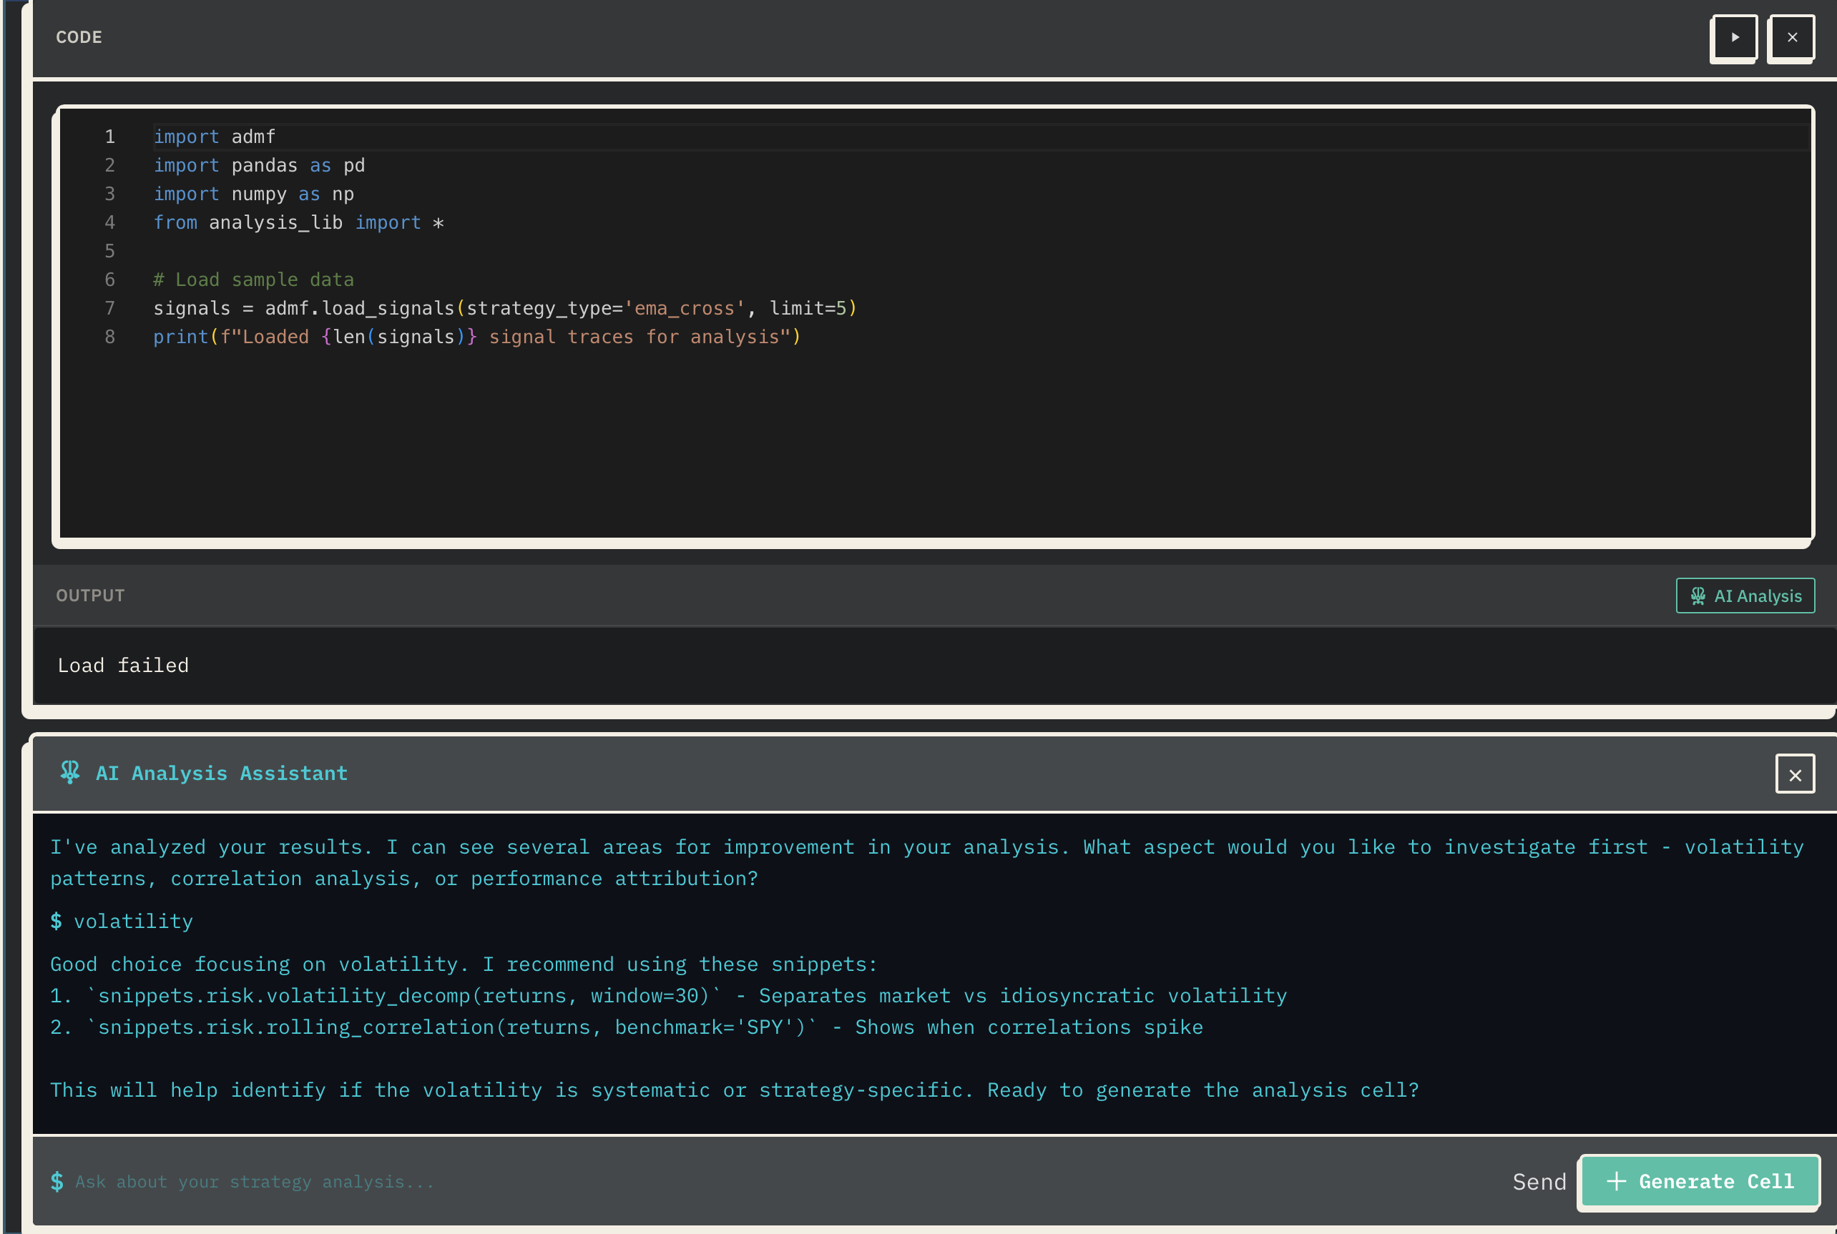Screen dimensions: 1837x1234
Task: Click the 'ema_cross' string in line 7
Action: 685,309
